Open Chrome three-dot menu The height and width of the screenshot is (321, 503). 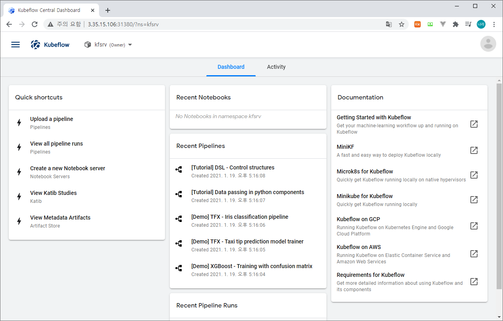(x=494, y=24)
